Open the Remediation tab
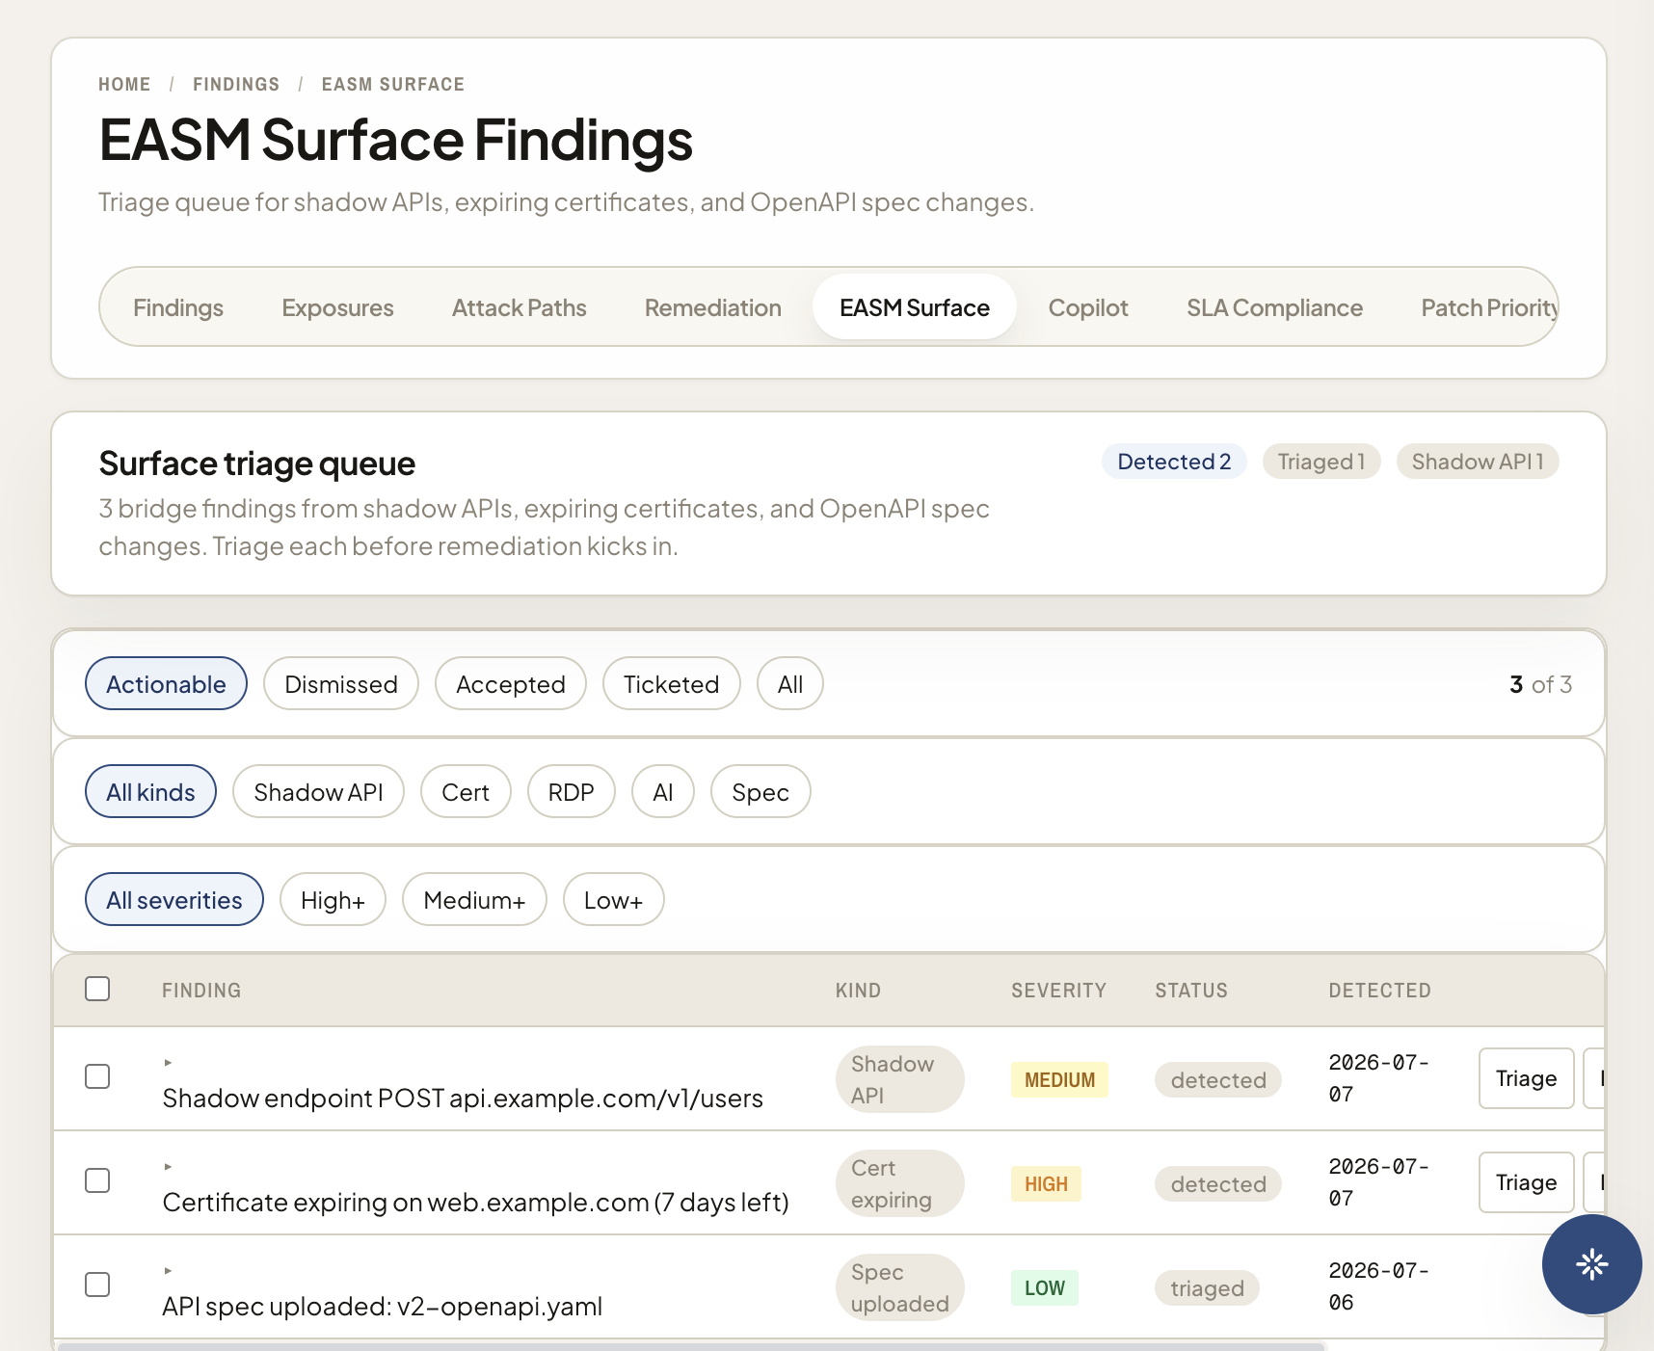Image resolution: width=1654 pixels, height=1351 pixels. pyautogui.click(x=712, y=307)
